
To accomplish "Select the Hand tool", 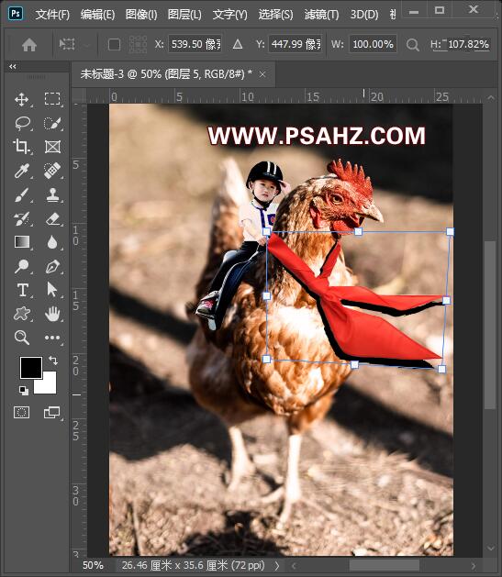I will (52, 314).
